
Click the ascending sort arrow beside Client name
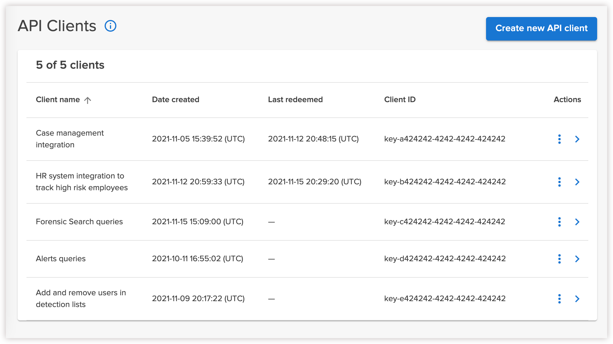point(87,100)
